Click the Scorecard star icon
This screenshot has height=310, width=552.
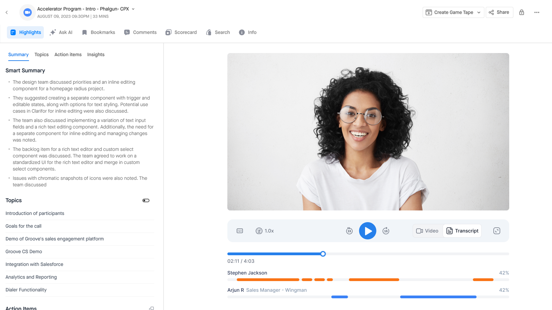(x=168, y=32)
